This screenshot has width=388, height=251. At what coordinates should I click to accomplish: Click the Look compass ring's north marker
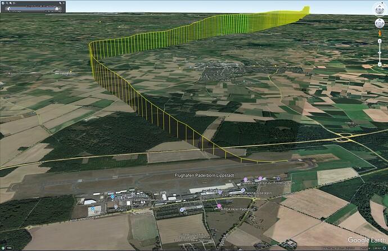click(380, 4)
